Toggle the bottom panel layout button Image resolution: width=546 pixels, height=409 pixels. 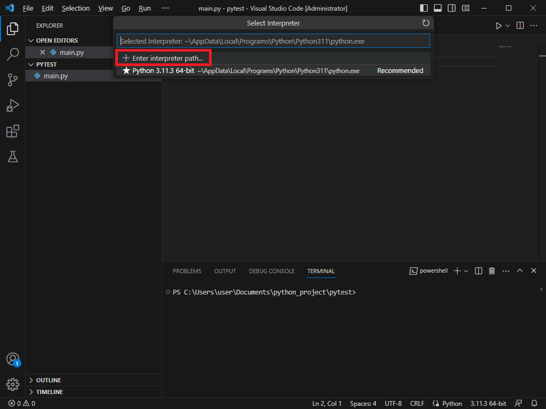pyautogui.click(x=438, y=9)
